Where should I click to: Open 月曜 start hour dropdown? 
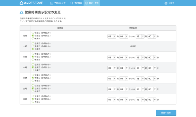point(112,36)
